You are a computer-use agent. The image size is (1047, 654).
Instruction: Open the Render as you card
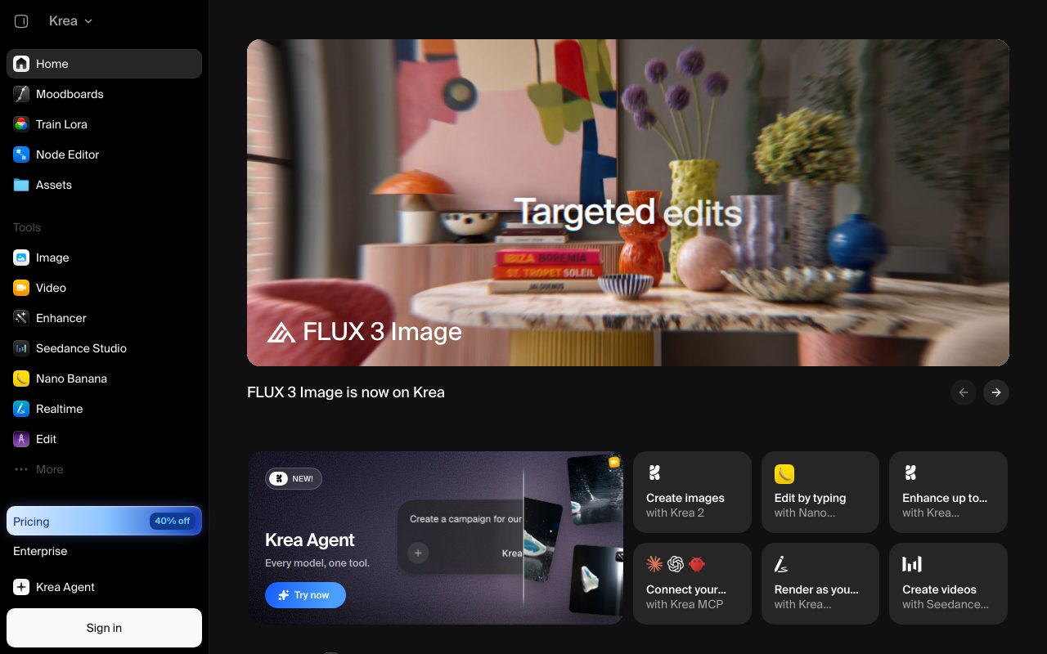pos(820,584)
